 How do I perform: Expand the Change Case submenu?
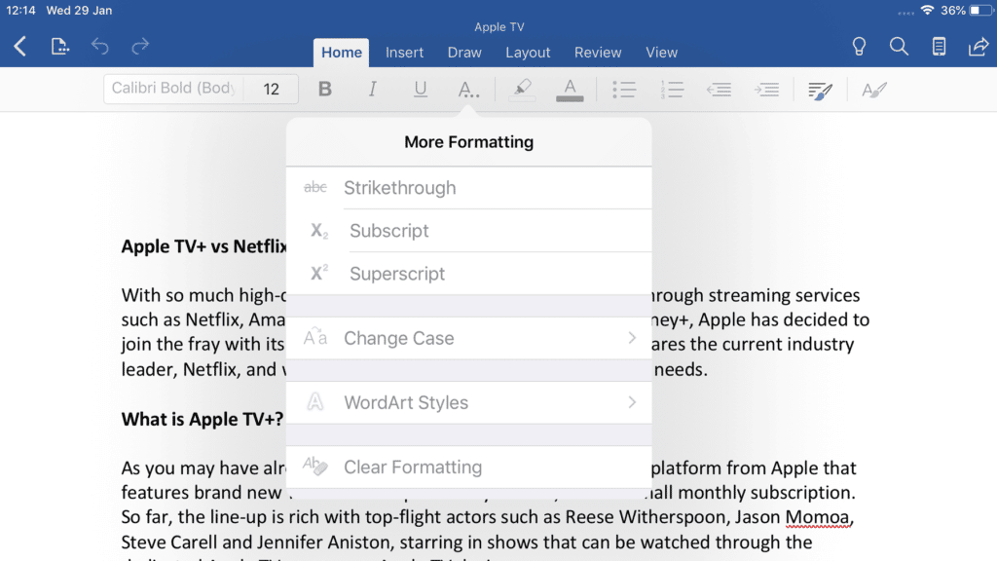pyautogui.click(x=468, y=338)
